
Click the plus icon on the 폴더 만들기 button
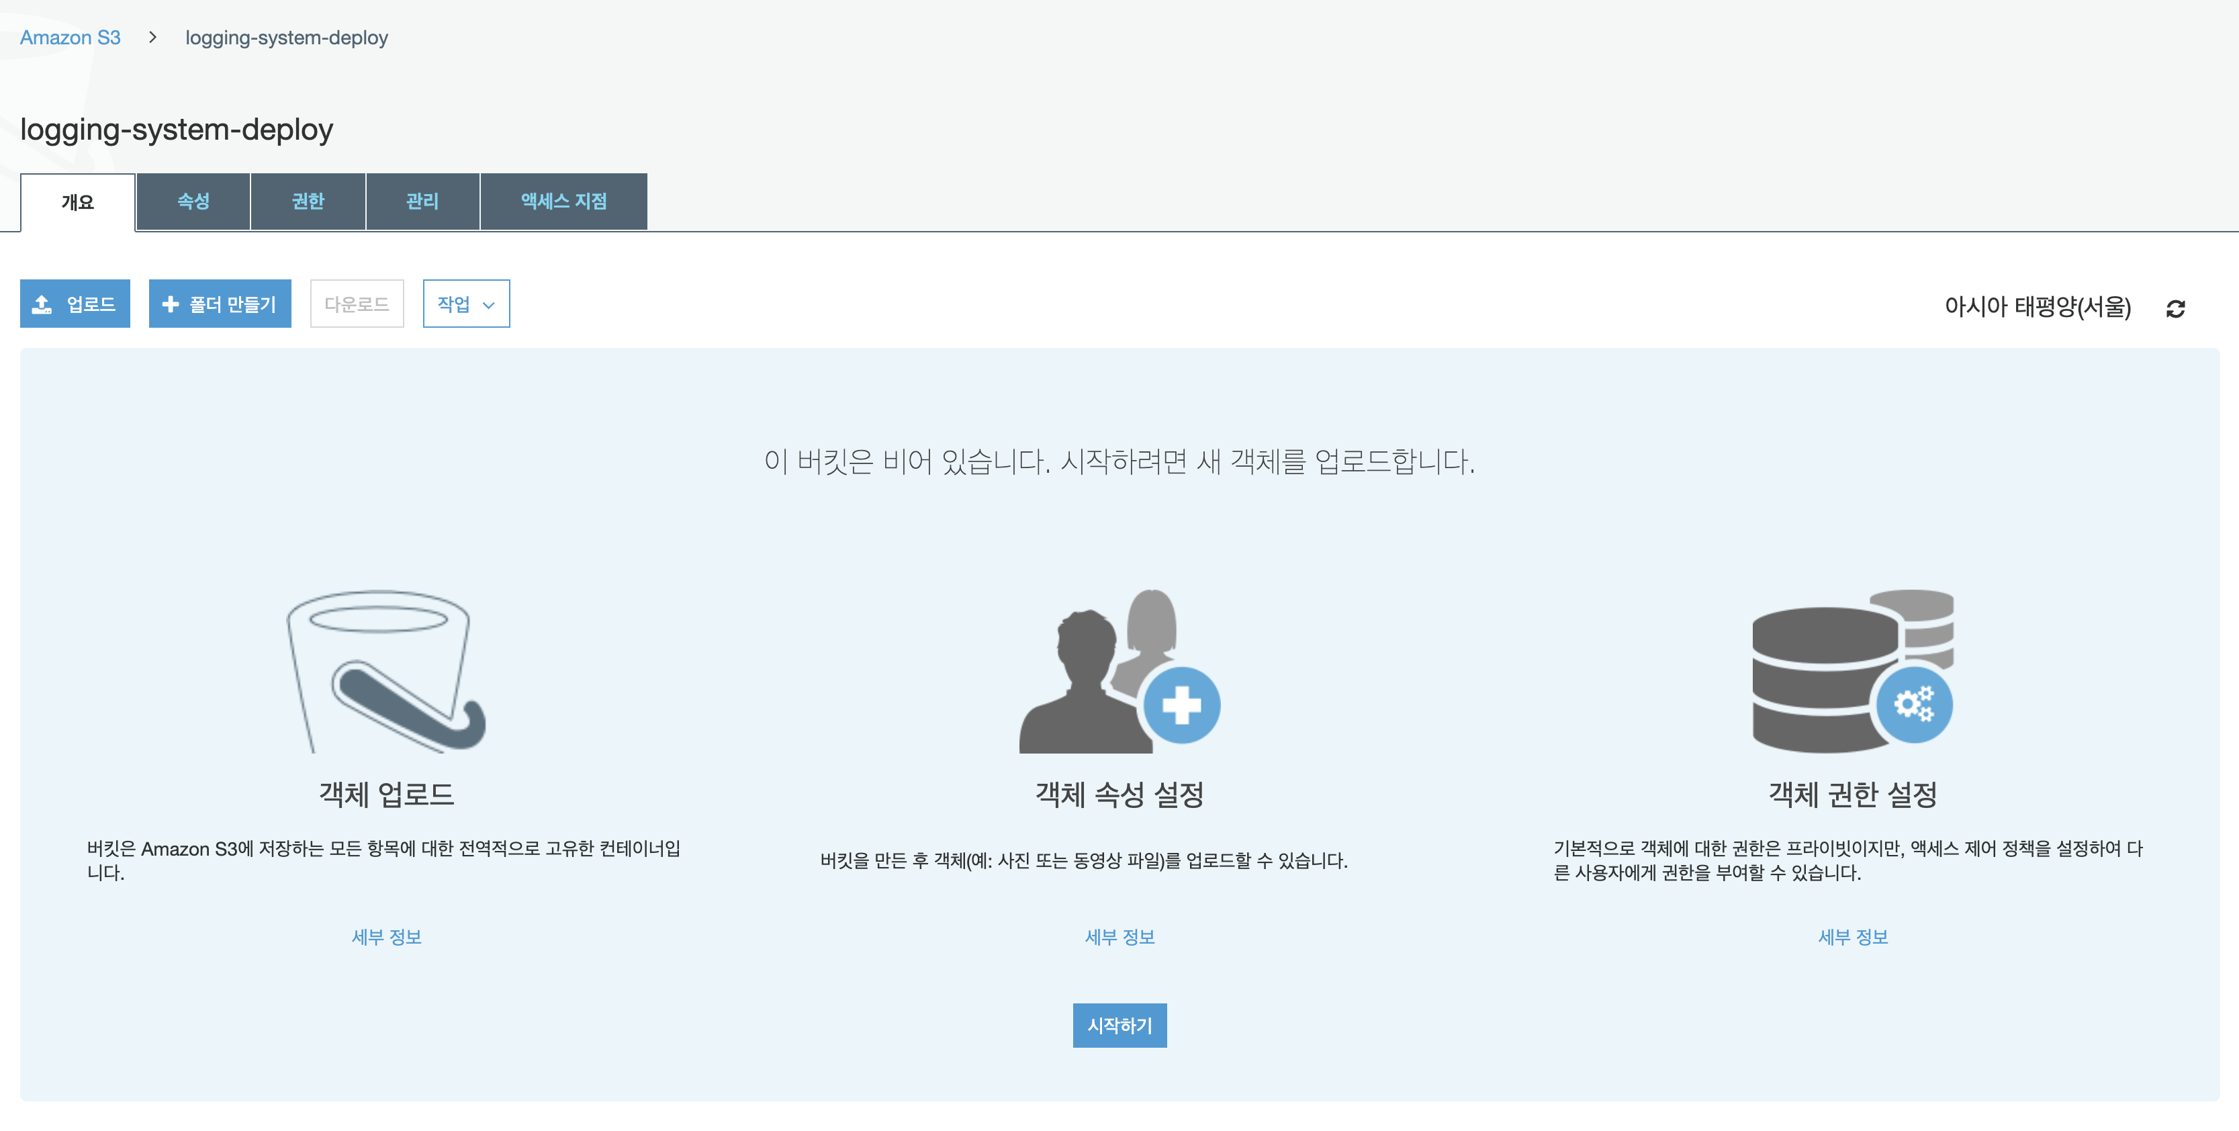point(171,304)
